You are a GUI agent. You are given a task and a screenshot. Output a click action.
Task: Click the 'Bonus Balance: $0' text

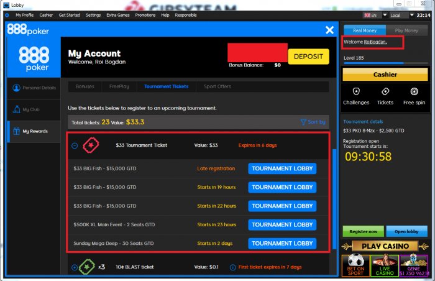pos(255,65)
